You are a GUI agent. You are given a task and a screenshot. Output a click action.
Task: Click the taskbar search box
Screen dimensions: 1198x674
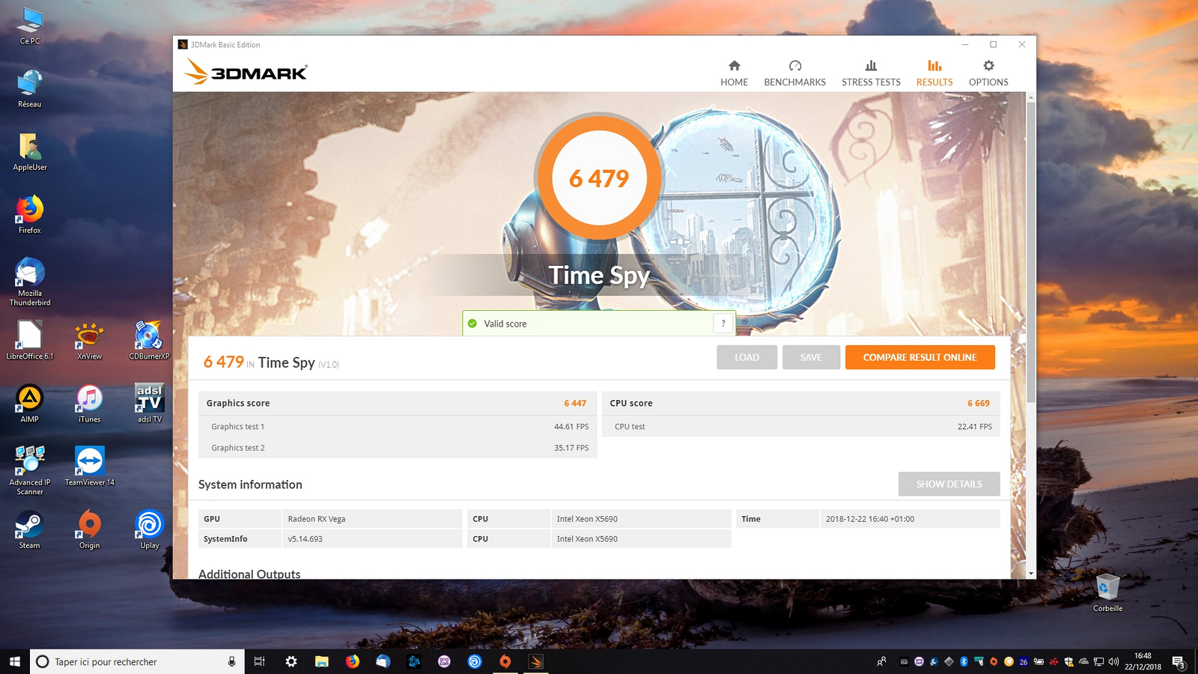[x=137, y=661]
